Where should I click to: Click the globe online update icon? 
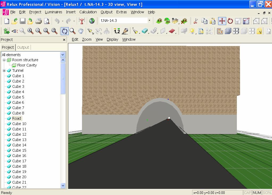point(92,21)
